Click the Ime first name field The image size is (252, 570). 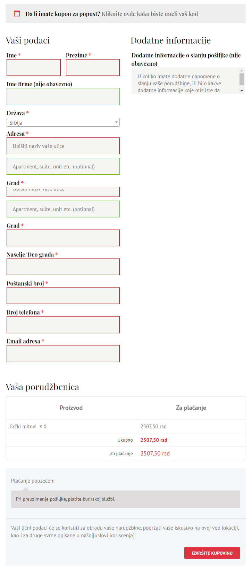pyautogui.click(x=34, y=68)
